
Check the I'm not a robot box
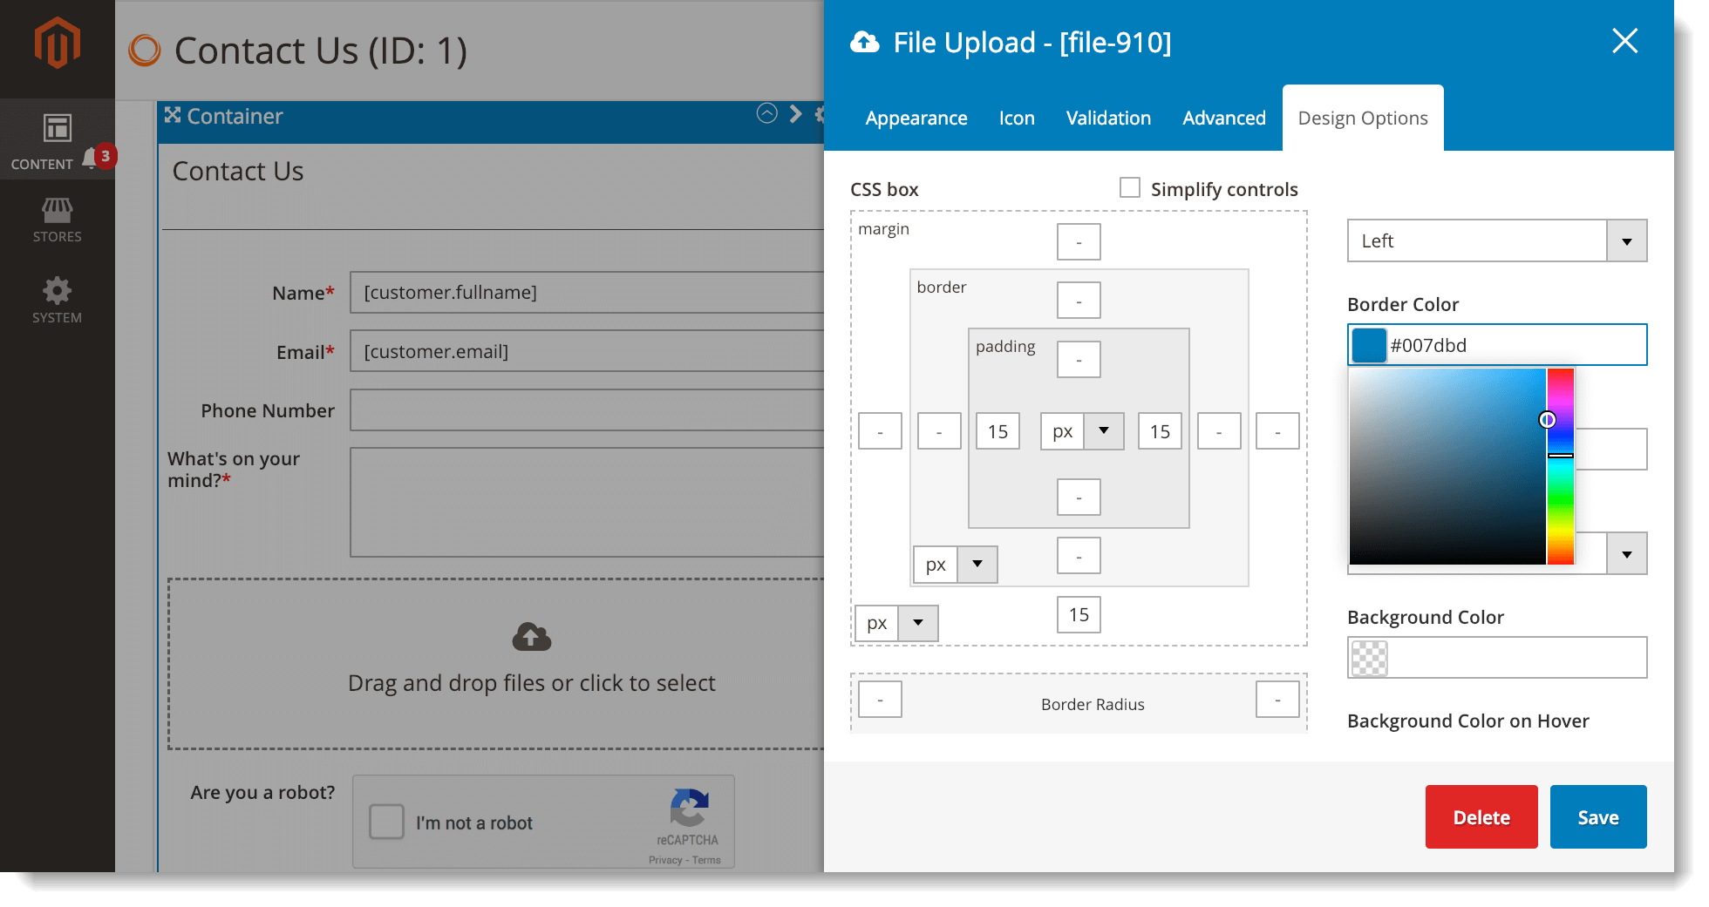386,822
